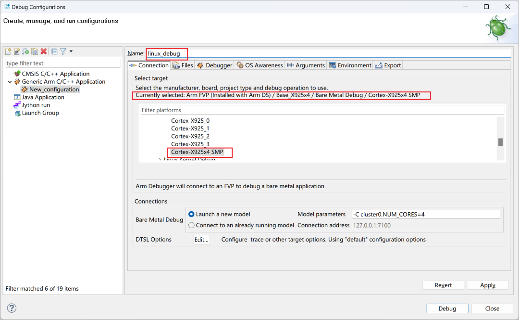Screen dimensions: 519x320
Task: Open the help question mark icon
Action: point(12,308)
